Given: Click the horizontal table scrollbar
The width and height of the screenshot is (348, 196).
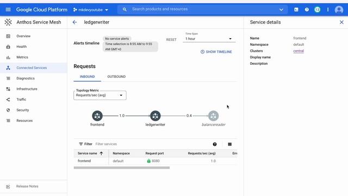Looking at the screenshot, I should [x=122, y=168].
